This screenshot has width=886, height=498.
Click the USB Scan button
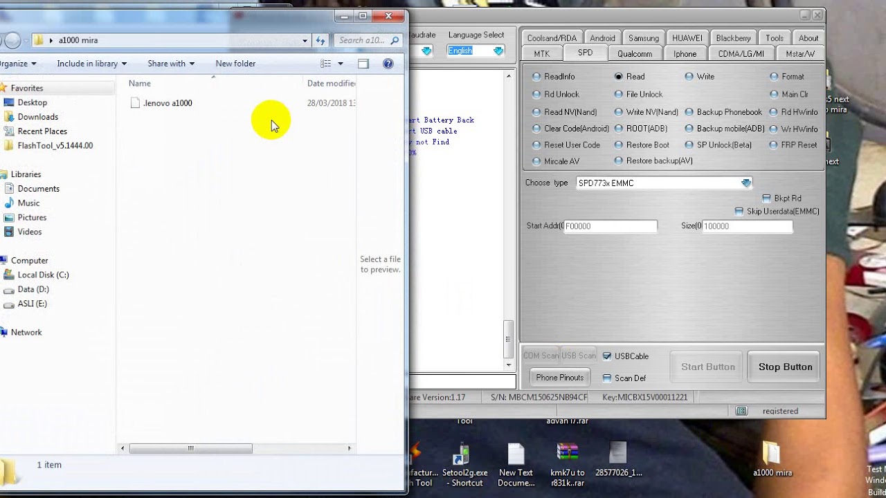[x=578, y=356]
